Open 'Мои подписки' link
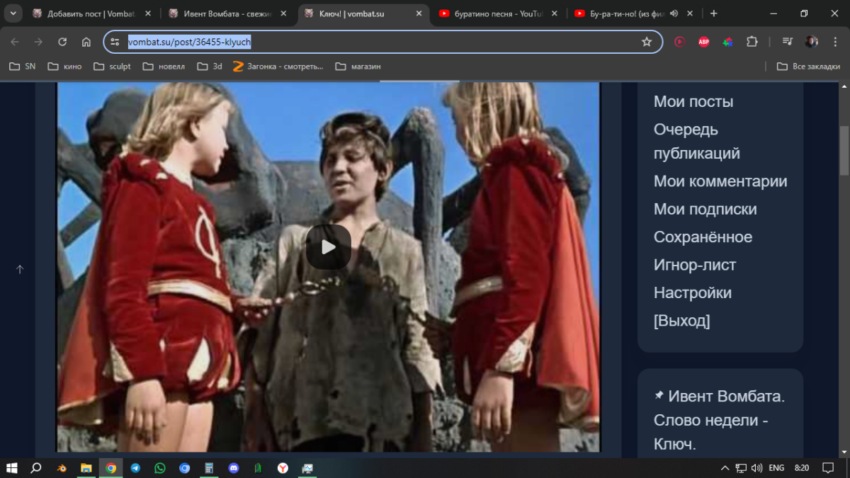This screenshot has width=850, height=478. 705,209
